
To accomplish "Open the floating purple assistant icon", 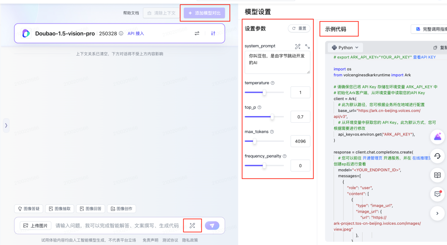I will [437, 137].
